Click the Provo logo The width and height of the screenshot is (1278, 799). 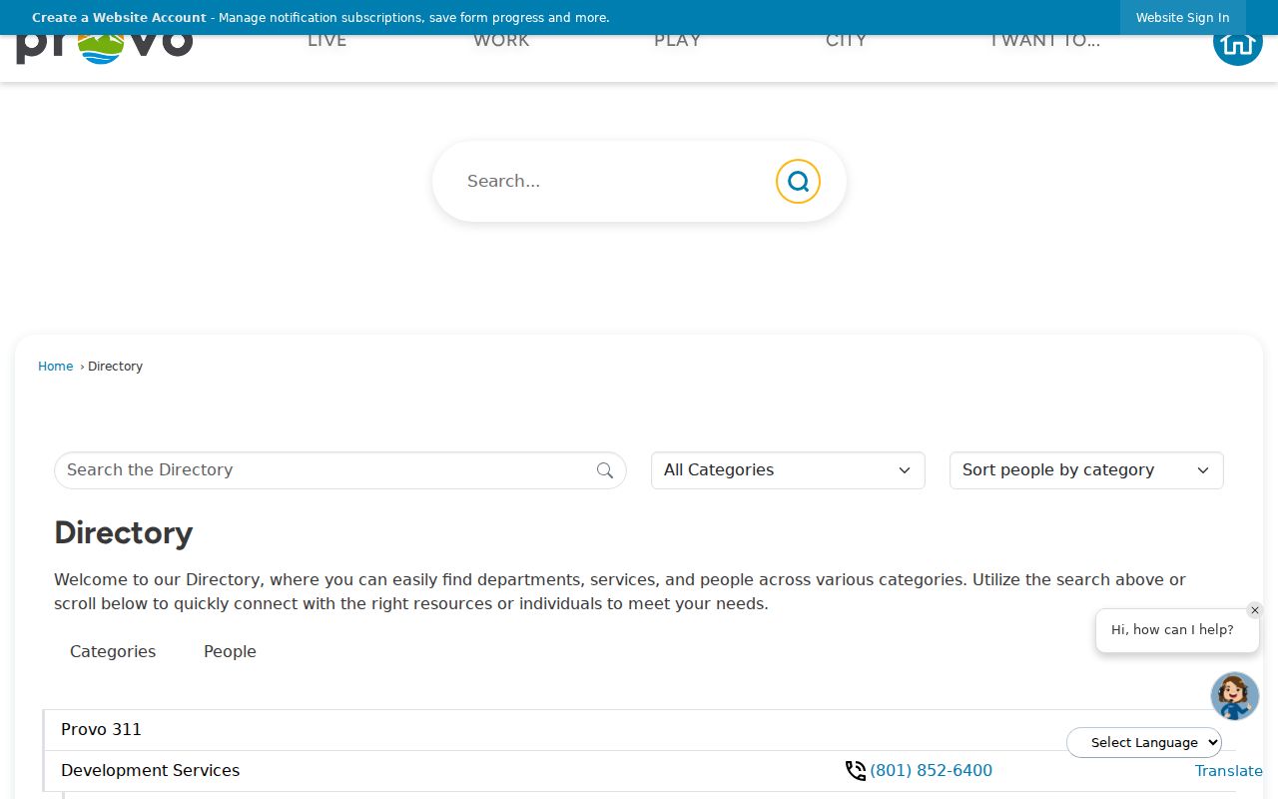(104, 49)
